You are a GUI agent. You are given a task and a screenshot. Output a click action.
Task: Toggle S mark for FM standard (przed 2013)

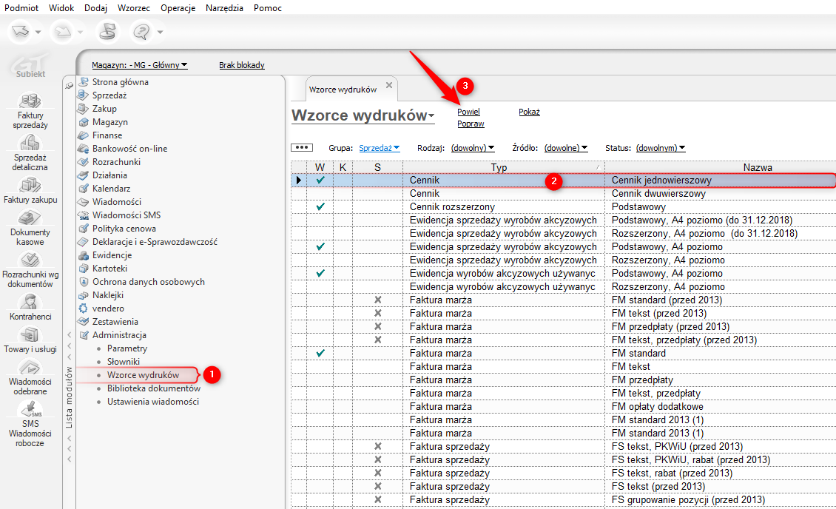(378, 300)
